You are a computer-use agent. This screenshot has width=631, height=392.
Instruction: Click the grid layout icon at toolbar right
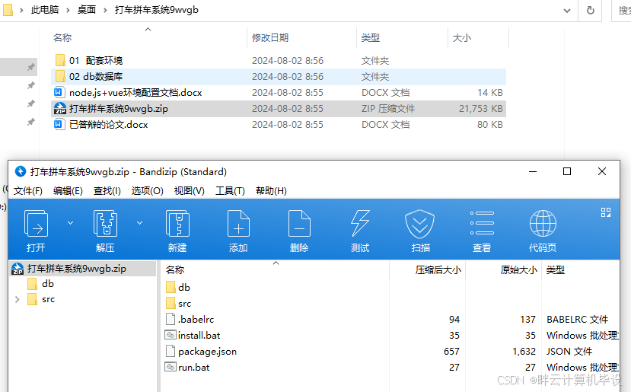click(x=606, y=212)
